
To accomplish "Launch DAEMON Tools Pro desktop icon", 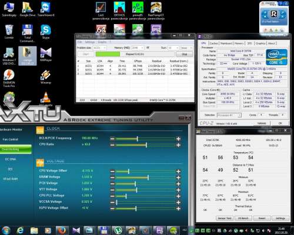I will 9,78.
